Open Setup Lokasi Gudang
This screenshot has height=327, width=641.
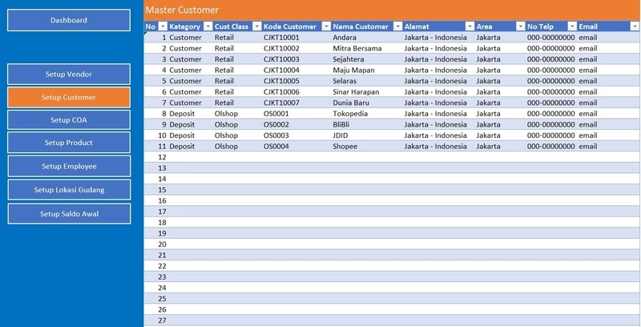pyautogui.click(x=68, y=190)
